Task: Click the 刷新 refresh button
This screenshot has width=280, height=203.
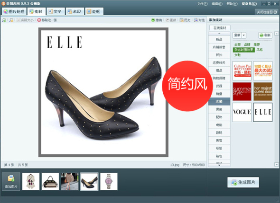Action: pos(265,35)
